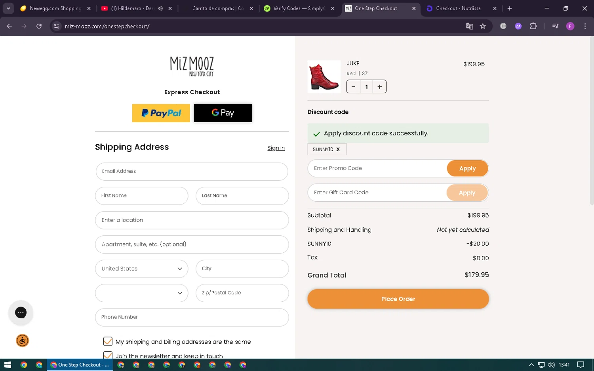Open the network icon in system tray

pos(541,365)
